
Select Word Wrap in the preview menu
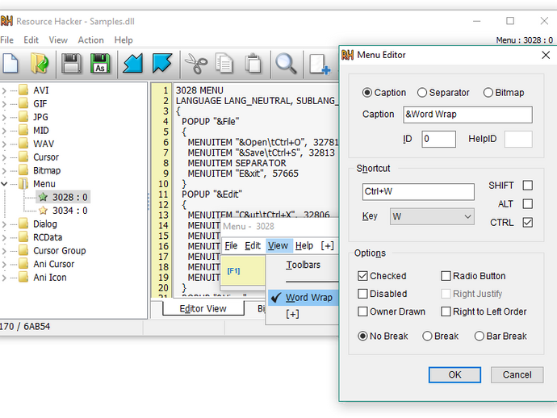pos(302,298)
